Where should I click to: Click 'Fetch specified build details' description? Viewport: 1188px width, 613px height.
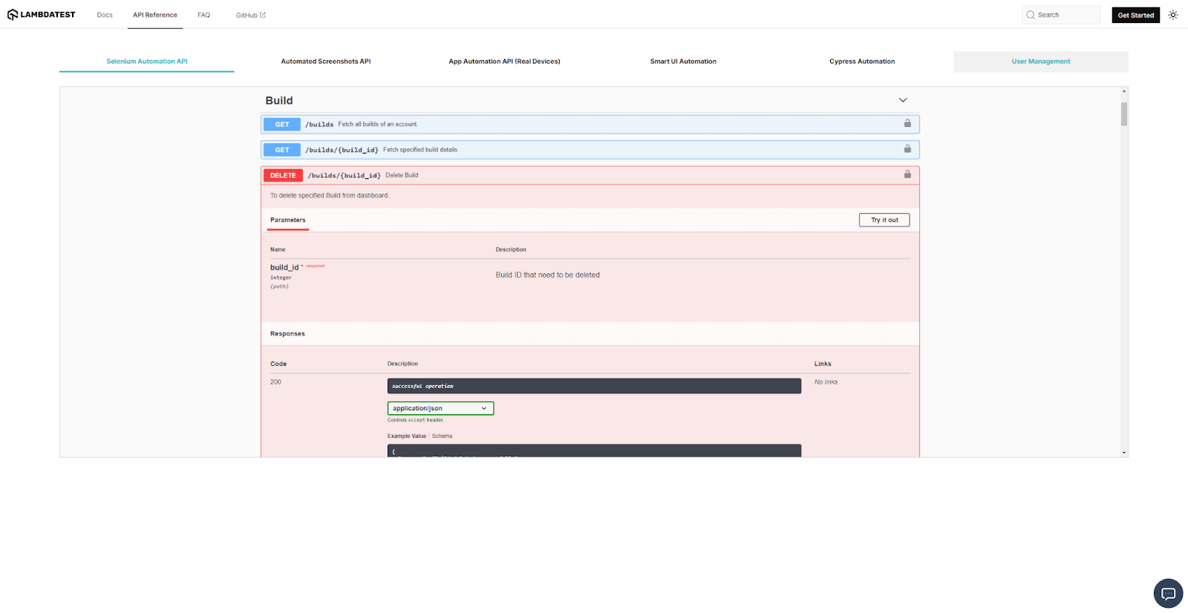tap(420, 150)
